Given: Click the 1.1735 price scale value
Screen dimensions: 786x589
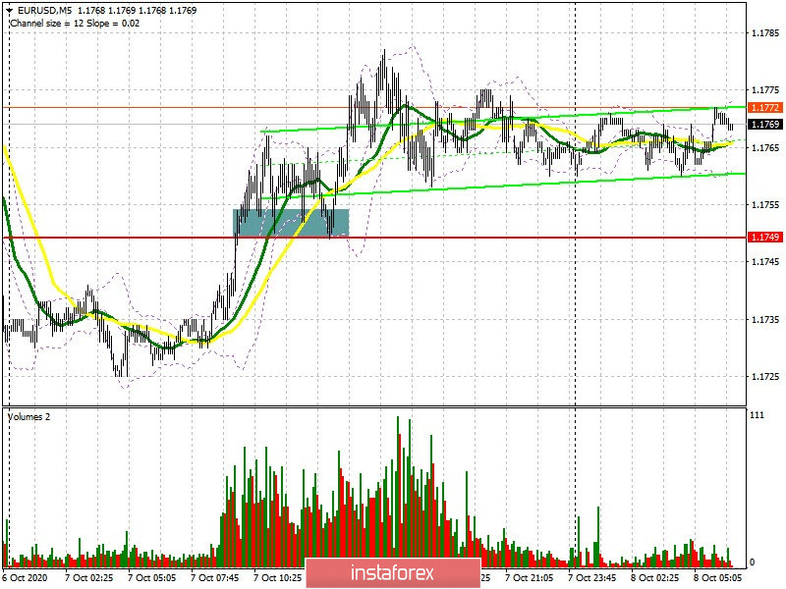Looking at the screenshot, I should click(x=765, y=320).
